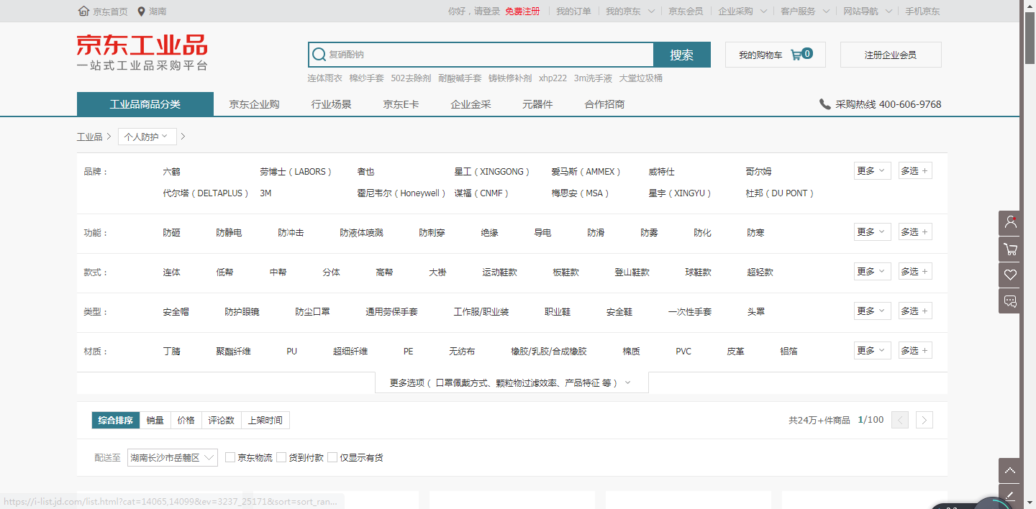Enable the 货到付款 checkbox
Screen dimensions: 1036x509
coord(281,457)
